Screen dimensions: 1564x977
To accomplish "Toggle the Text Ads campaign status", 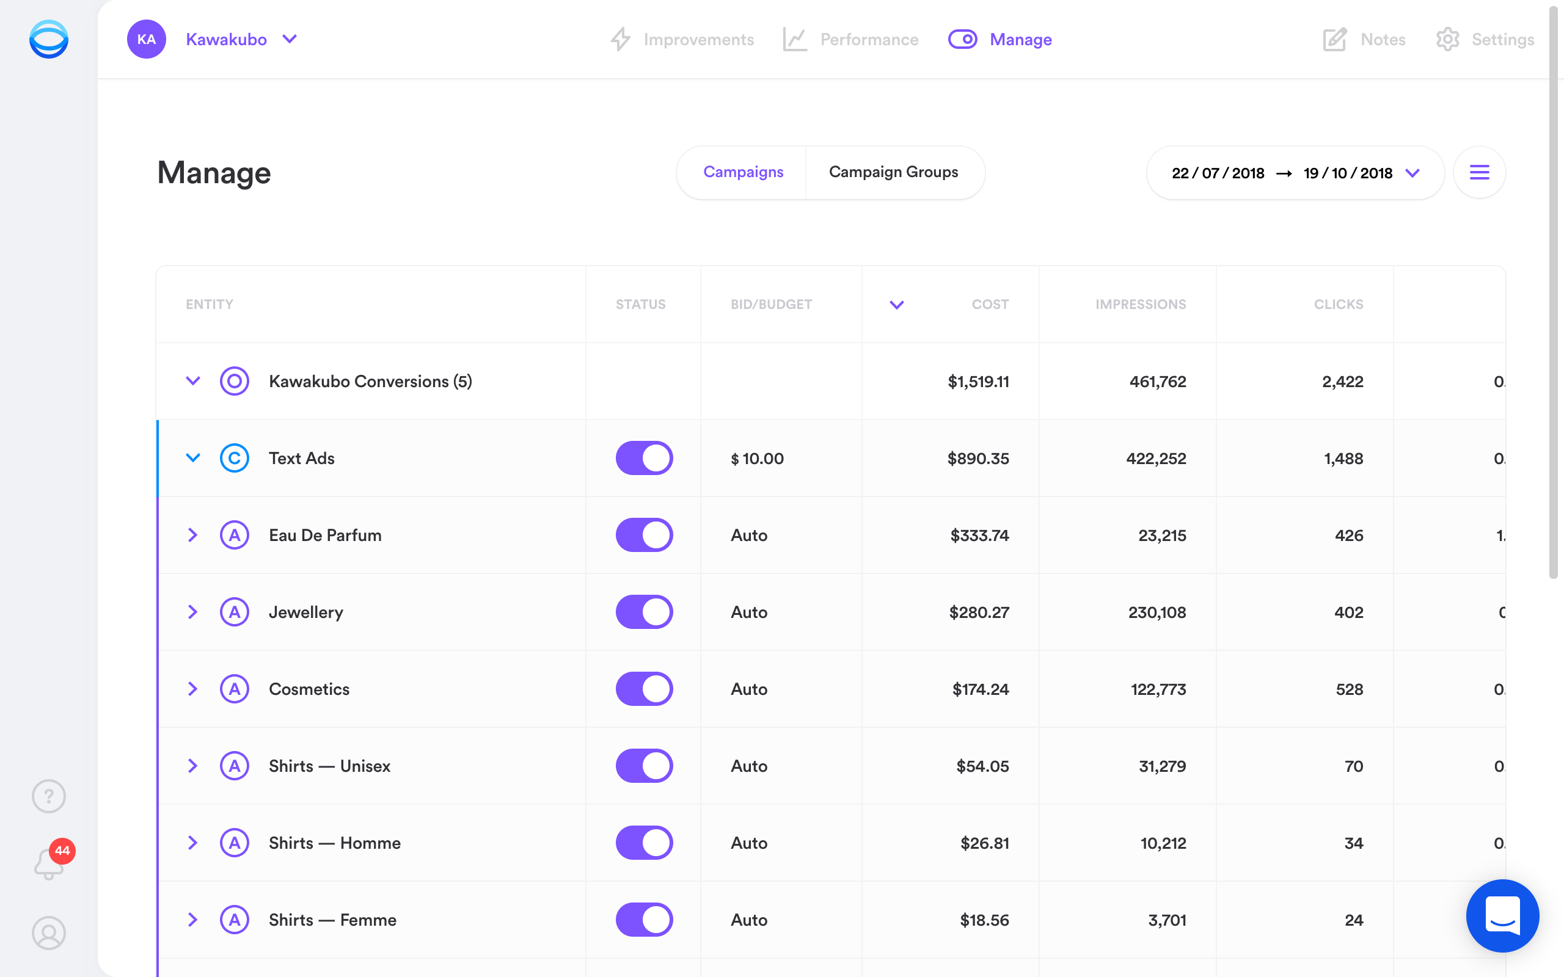I will [x=644, y=458].
